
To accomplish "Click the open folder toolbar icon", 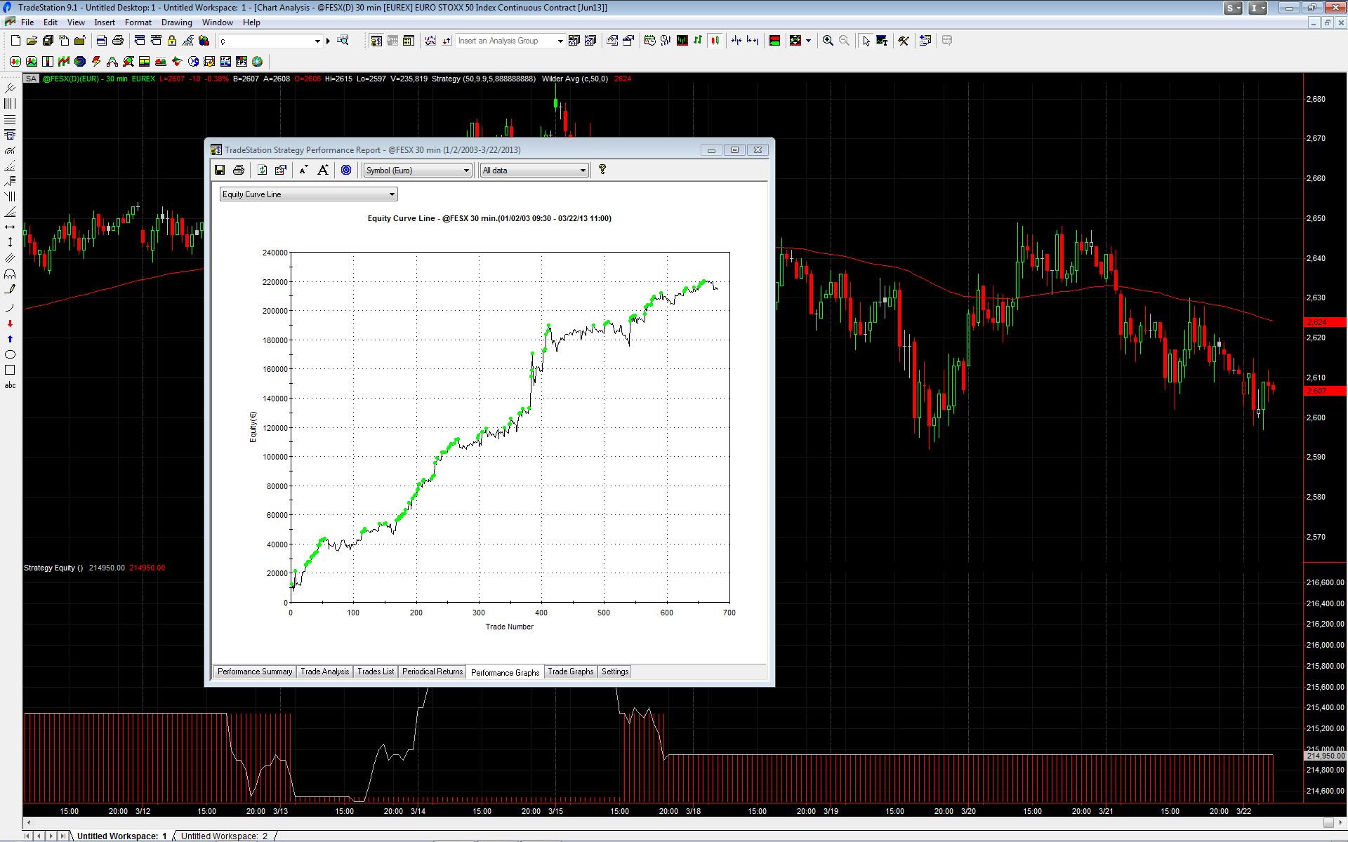I will click(x=32, y=41).
